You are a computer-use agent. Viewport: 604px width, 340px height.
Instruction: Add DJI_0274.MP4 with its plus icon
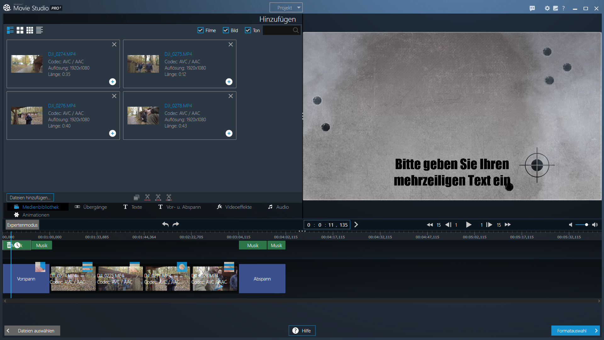(x=112, y=82)
